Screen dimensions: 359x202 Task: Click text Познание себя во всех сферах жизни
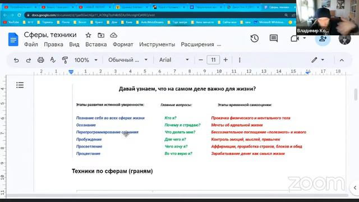111,118
